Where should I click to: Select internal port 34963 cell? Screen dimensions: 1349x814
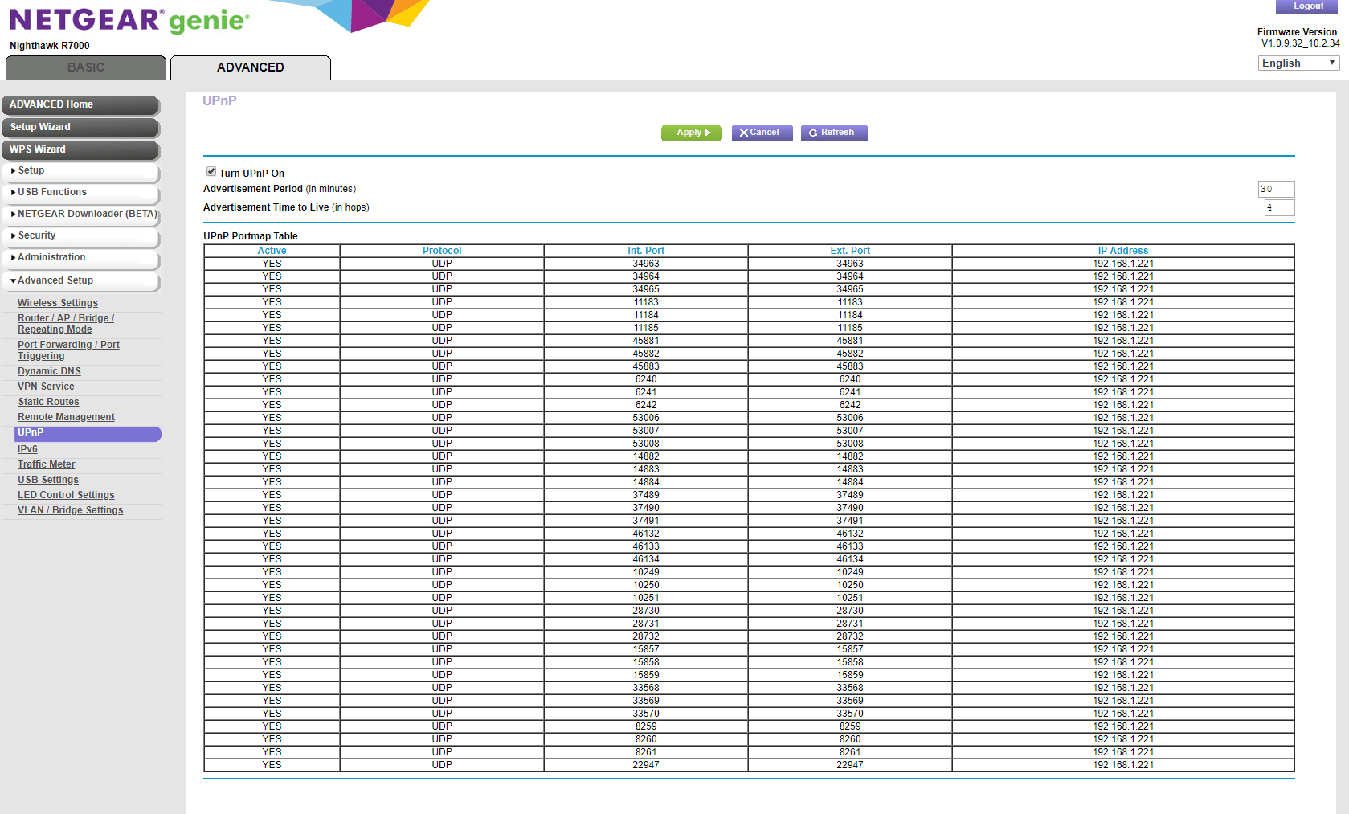[646, 264]
